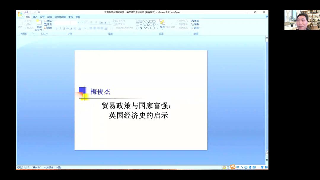
Task: Click the vertical scrollbar up arrow
Action: tap(267, 37)
